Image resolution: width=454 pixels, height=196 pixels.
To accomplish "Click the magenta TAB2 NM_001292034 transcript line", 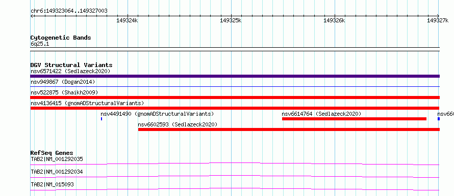I will click(235, 176).
